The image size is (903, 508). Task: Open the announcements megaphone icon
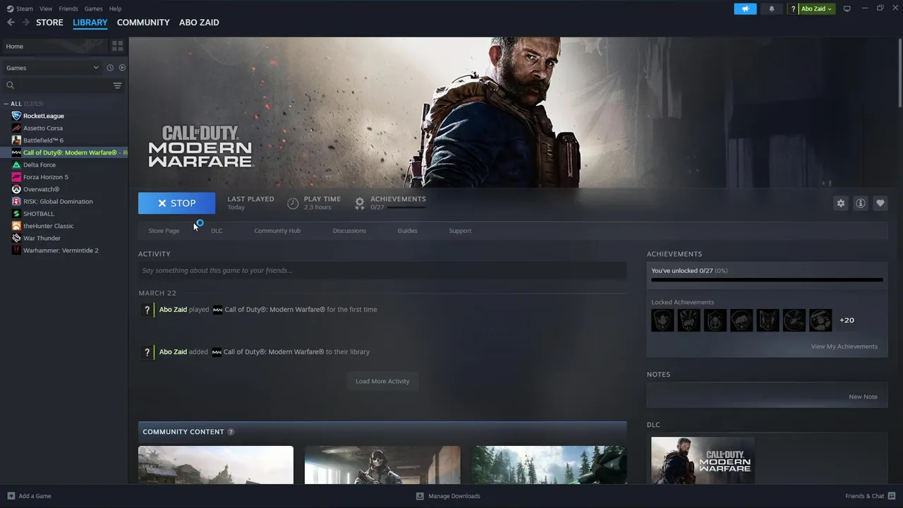pyautogui.click(x=745, y=8)
